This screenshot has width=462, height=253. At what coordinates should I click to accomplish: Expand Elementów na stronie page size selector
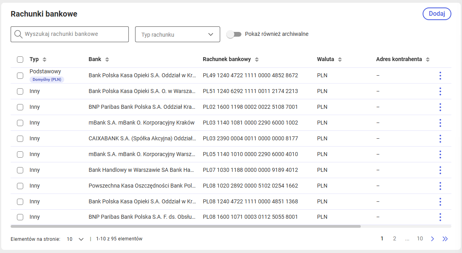pos(75,239)
